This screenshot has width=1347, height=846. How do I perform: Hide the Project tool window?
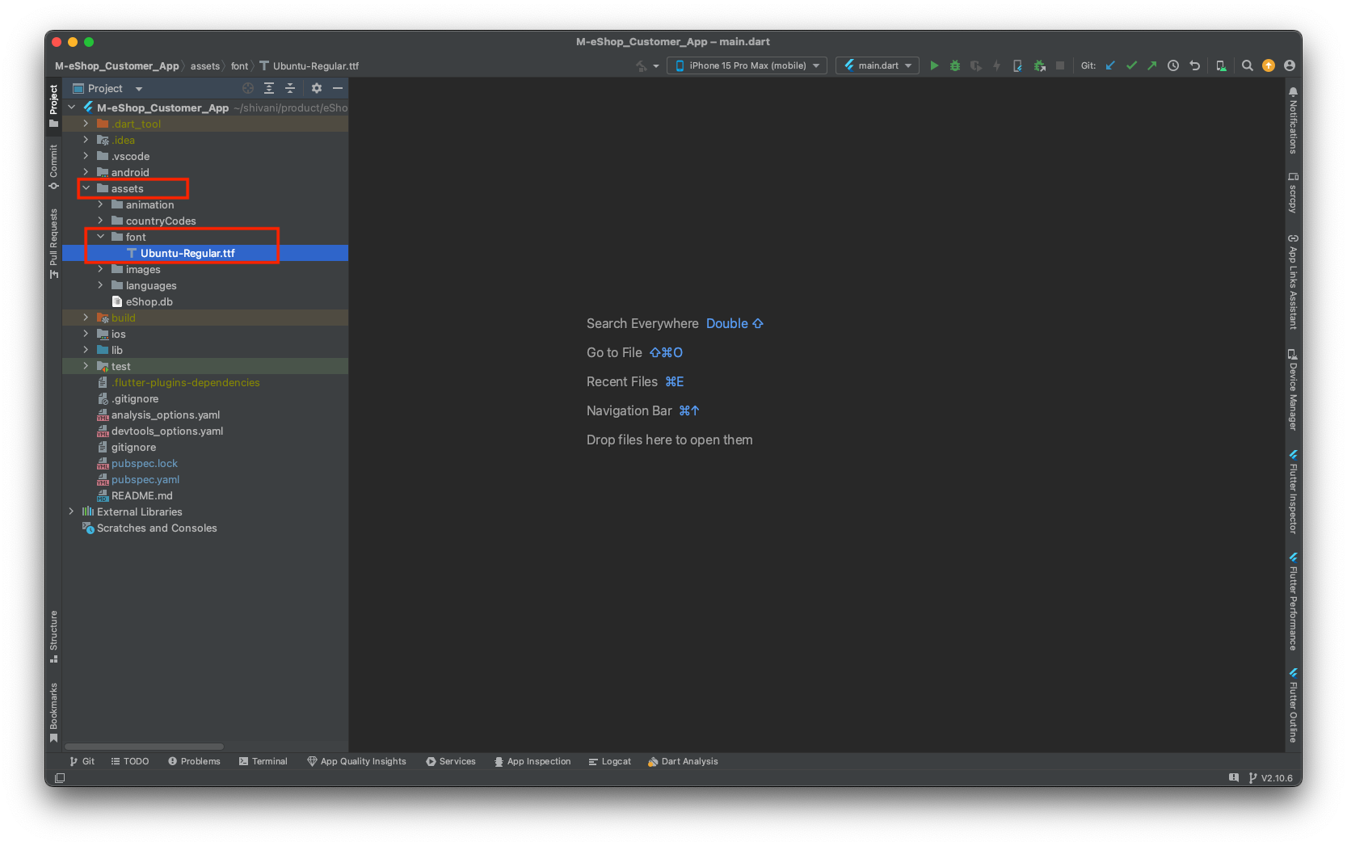click(x=338, y=88)
